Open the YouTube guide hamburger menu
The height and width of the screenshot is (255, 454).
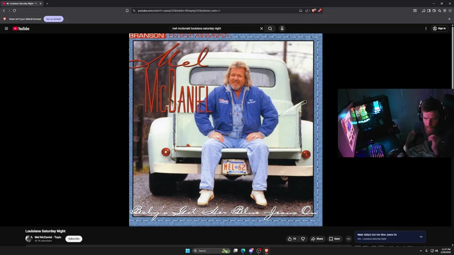click(6, 29)
